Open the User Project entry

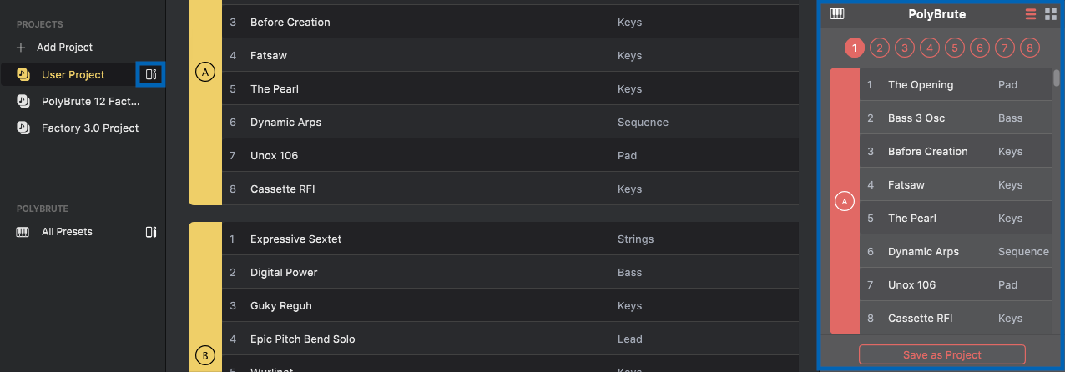(73, 74)
